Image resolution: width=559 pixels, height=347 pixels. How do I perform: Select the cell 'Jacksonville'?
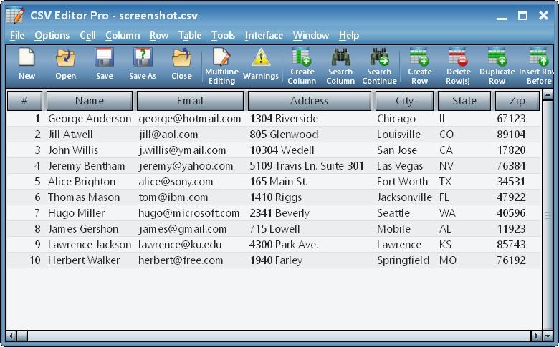tap(404, 197)
